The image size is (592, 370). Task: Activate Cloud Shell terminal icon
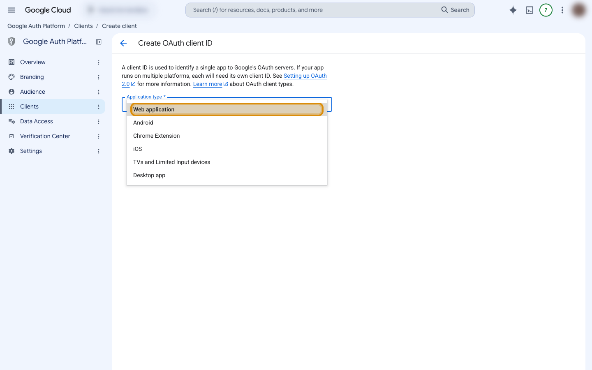[530, 10]
